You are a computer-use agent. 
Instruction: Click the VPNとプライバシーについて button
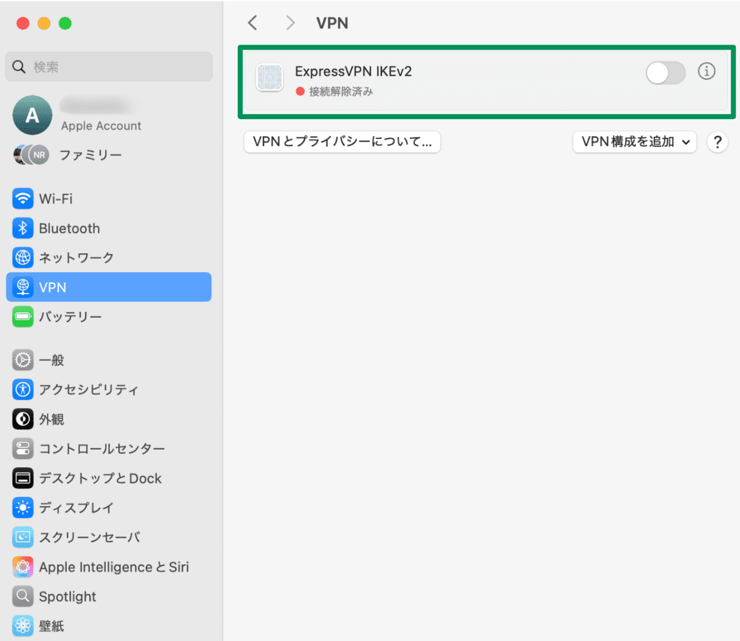(342, 142)
